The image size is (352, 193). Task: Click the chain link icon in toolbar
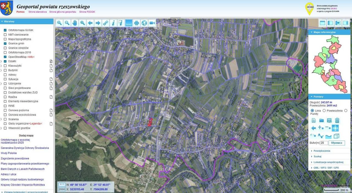106,23
